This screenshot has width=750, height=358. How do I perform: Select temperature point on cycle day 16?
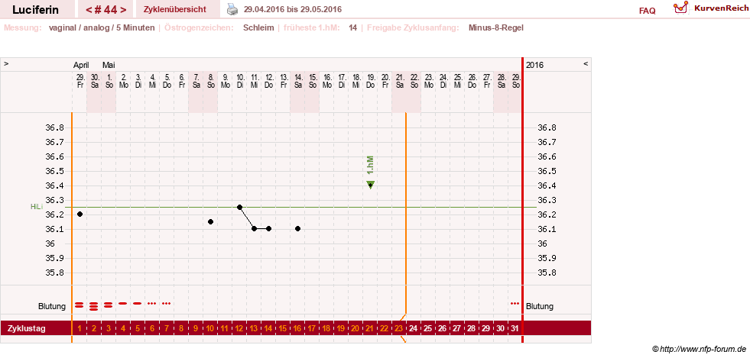click(x=297, y=229)
